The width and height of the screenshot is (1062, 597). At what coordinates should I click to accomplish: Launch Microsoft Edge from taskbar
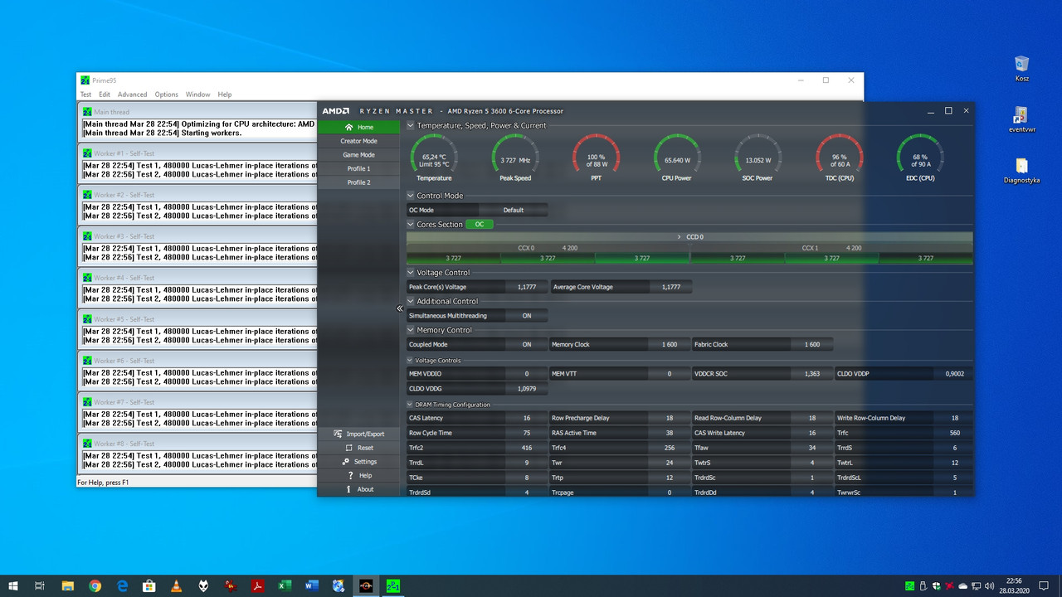tap(122, 585)
